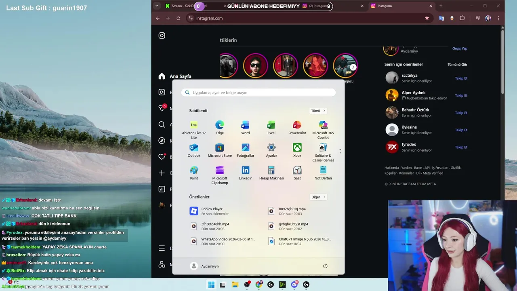The image size is (517, 291).
Task: Launch Microsoft Store from Start menu
Action: [x=220, y=150]
